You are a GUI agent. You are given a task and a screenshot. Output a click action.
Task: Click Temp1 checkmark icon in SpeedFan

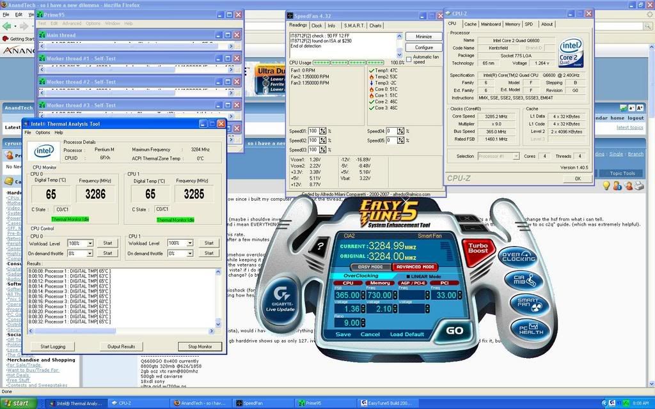(372, 70)
